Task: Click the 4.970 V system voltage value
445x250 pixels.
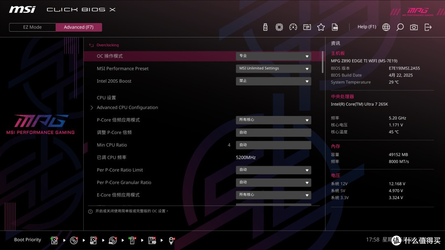Action: click(396, 191)
